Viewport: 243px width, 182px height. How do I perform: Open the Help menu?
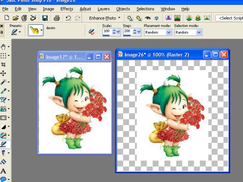[185, 9]
